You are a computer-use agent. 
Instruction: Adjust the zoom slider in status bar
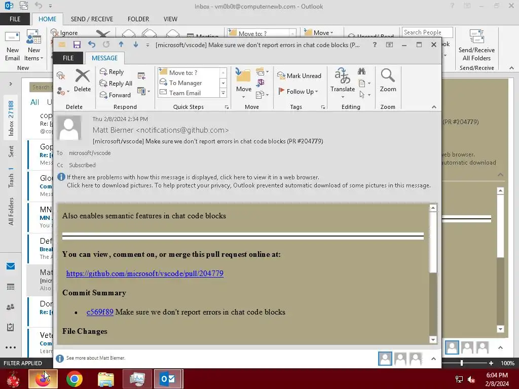point(461,363)
